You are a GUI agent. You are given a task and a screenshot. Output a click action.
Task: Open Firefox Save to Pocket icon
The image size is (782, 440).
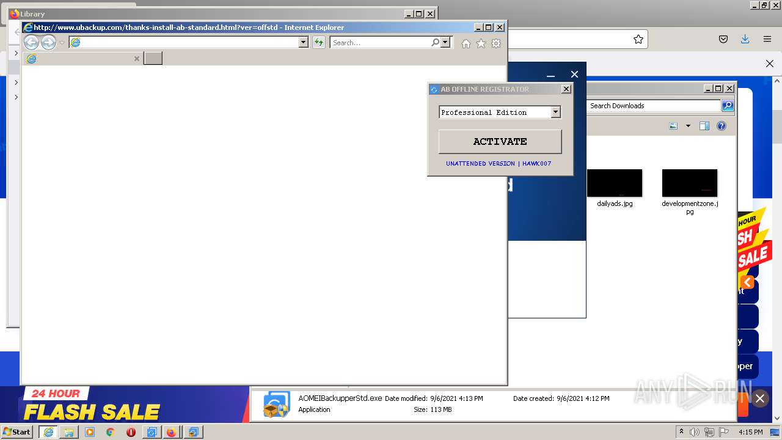[x=723, y=39]
